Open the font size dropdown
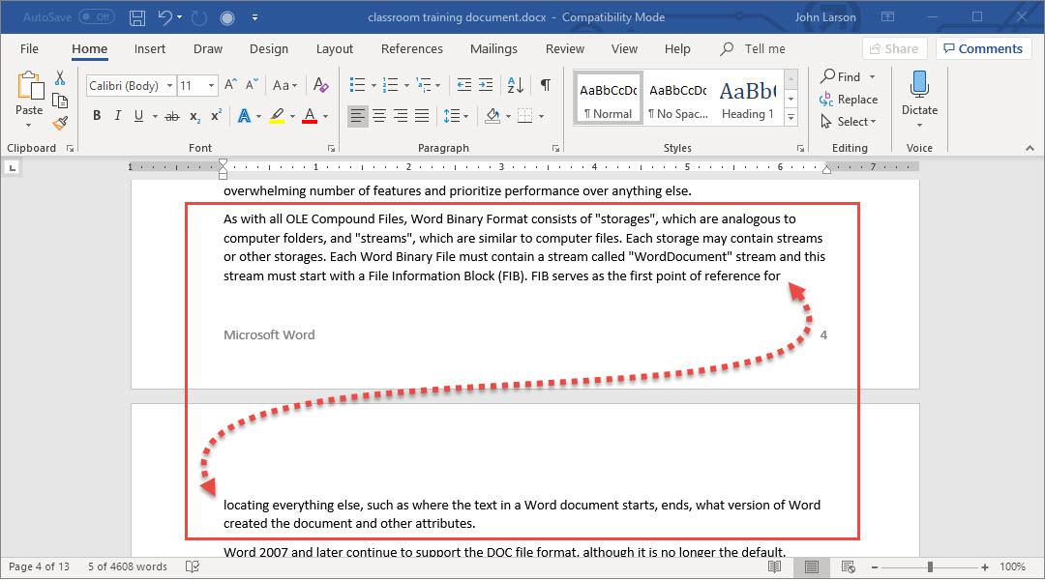This screenshot has height=580, width=1045. point(212,86)
